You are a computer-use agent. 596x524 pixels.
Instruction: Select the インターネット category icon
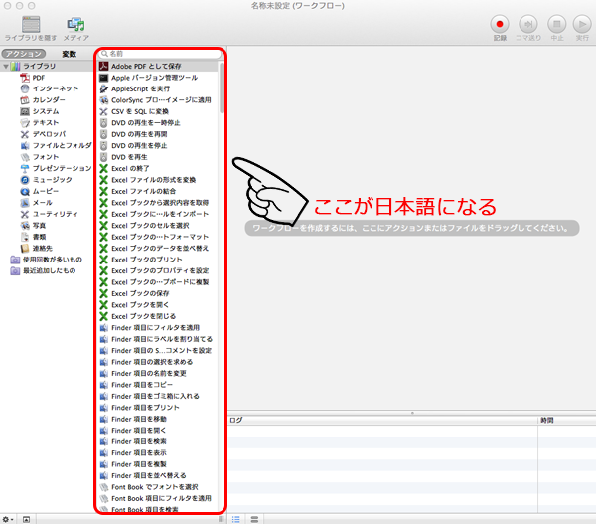pyautogui.click(x=25, y=89)
